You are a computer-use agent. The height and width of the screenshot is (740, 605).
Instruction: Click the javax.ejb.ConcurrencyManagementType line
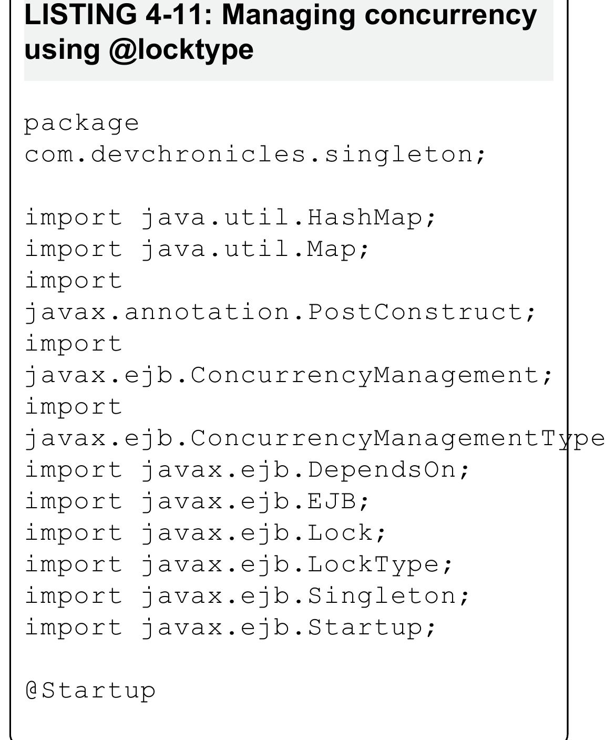tap(315, 438)
